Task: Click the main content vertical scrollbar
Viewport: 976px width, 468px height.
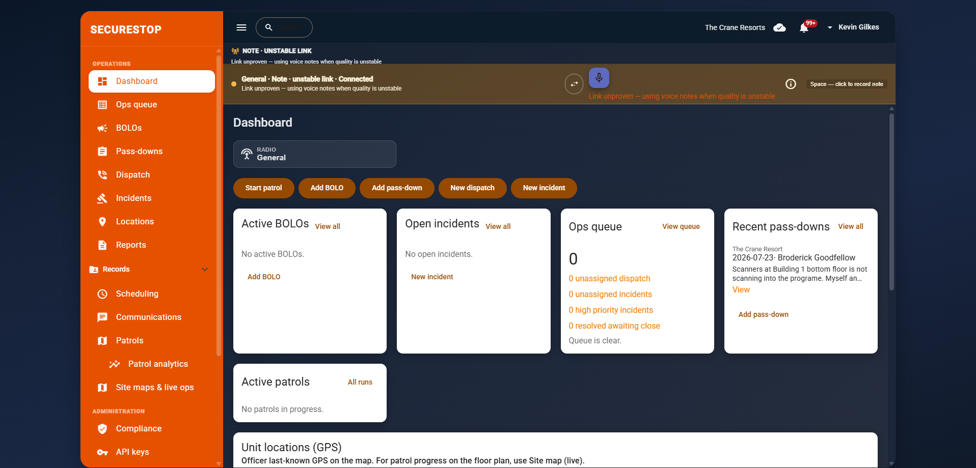Action: (891, 202)
